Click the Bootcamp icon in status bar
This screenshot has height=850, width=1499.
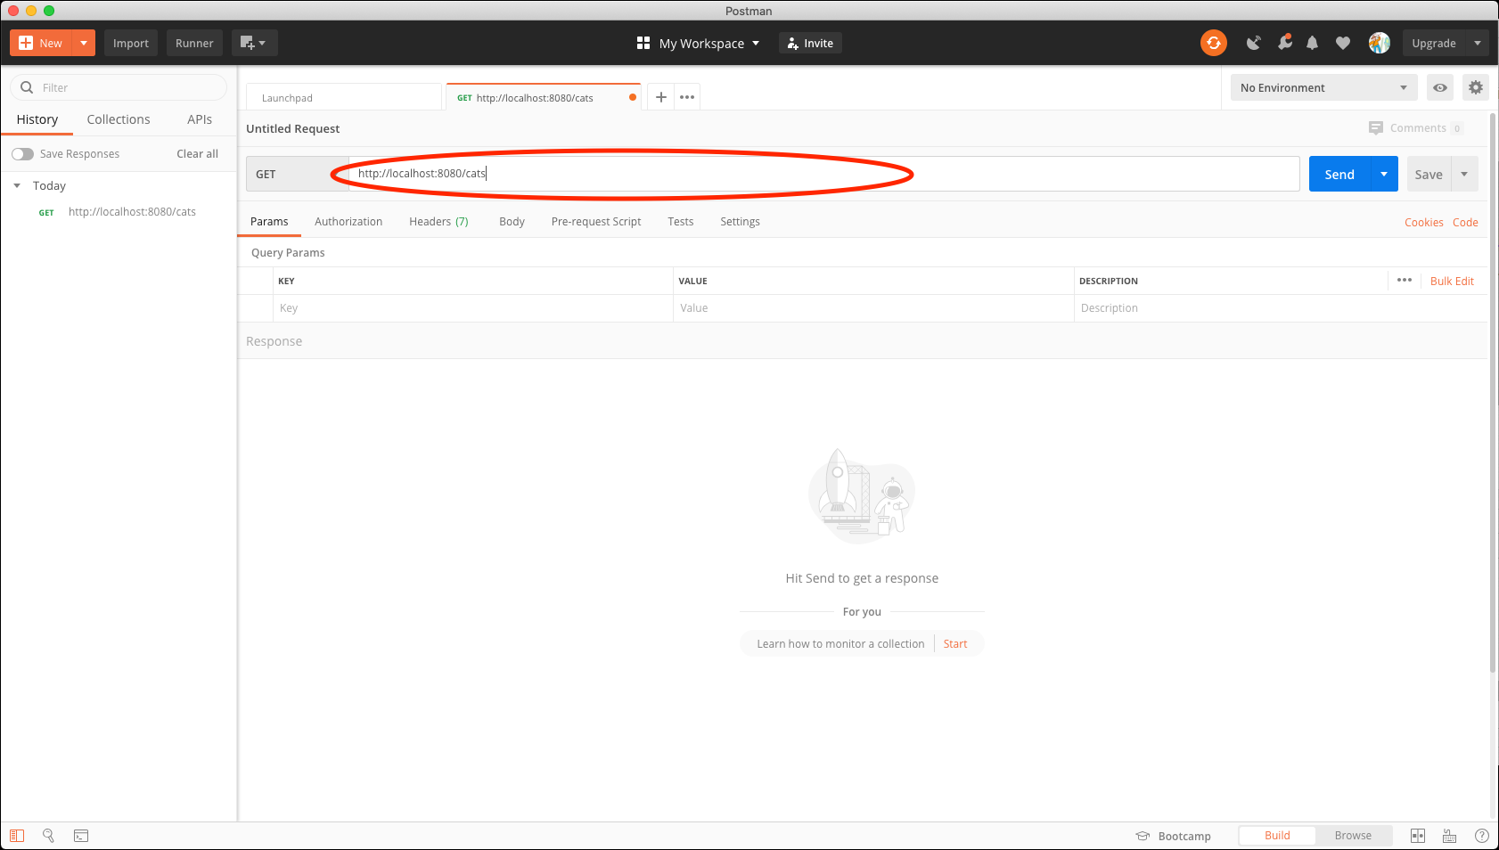[x=1143, y=836]
